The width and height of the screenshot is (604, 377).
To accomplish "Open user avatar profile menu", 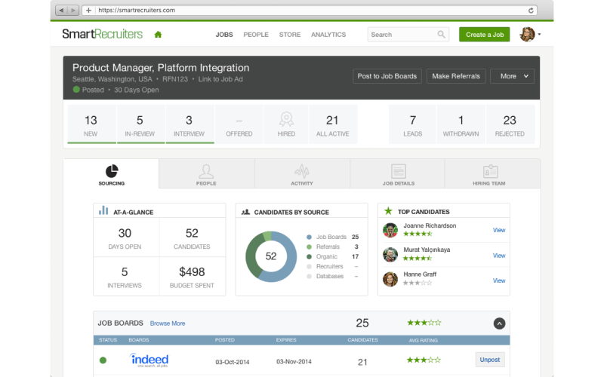I will pyautogui.click(x=527, y=34).
